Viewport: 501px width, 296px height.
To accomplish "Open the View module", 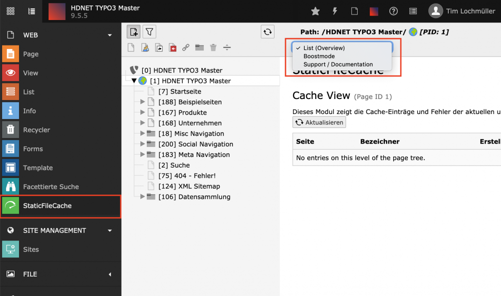I will [x=61, y=72].
